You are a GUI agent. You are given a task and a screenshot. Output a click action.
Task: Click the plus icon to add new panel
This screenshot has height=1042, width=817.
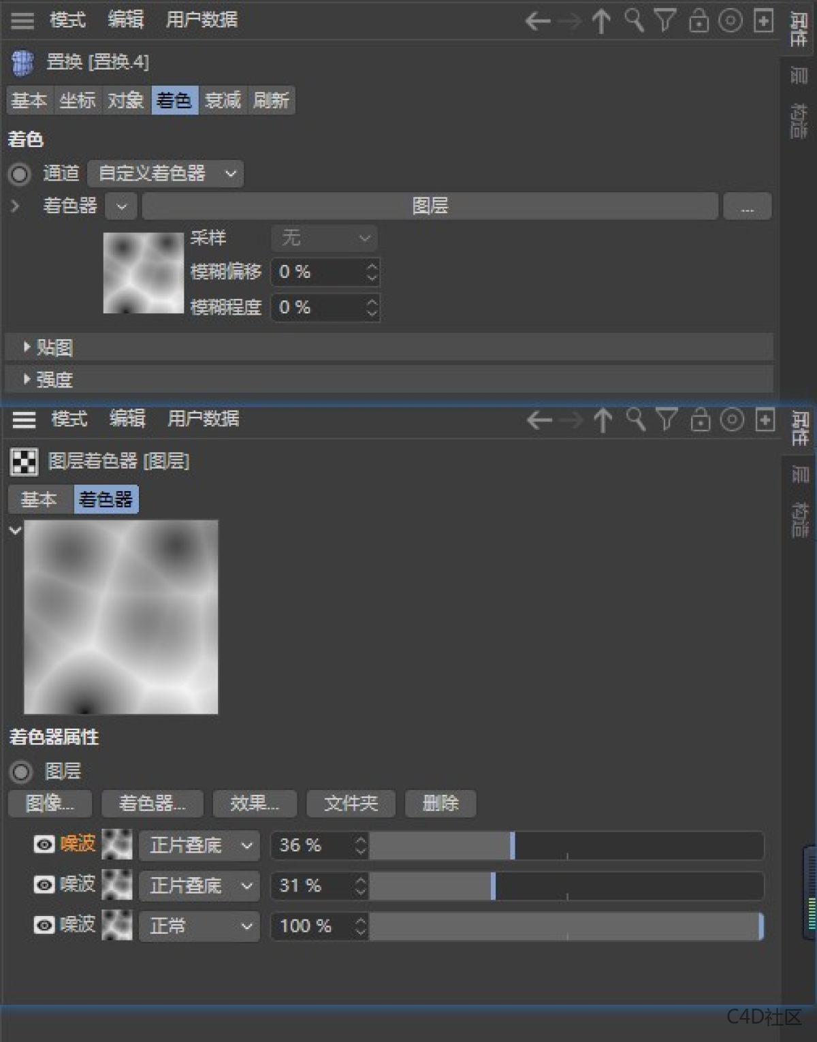pyautogui.click(x=763, y=20)
